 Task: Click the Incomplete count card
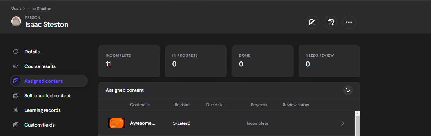click(x=129, y=61)
